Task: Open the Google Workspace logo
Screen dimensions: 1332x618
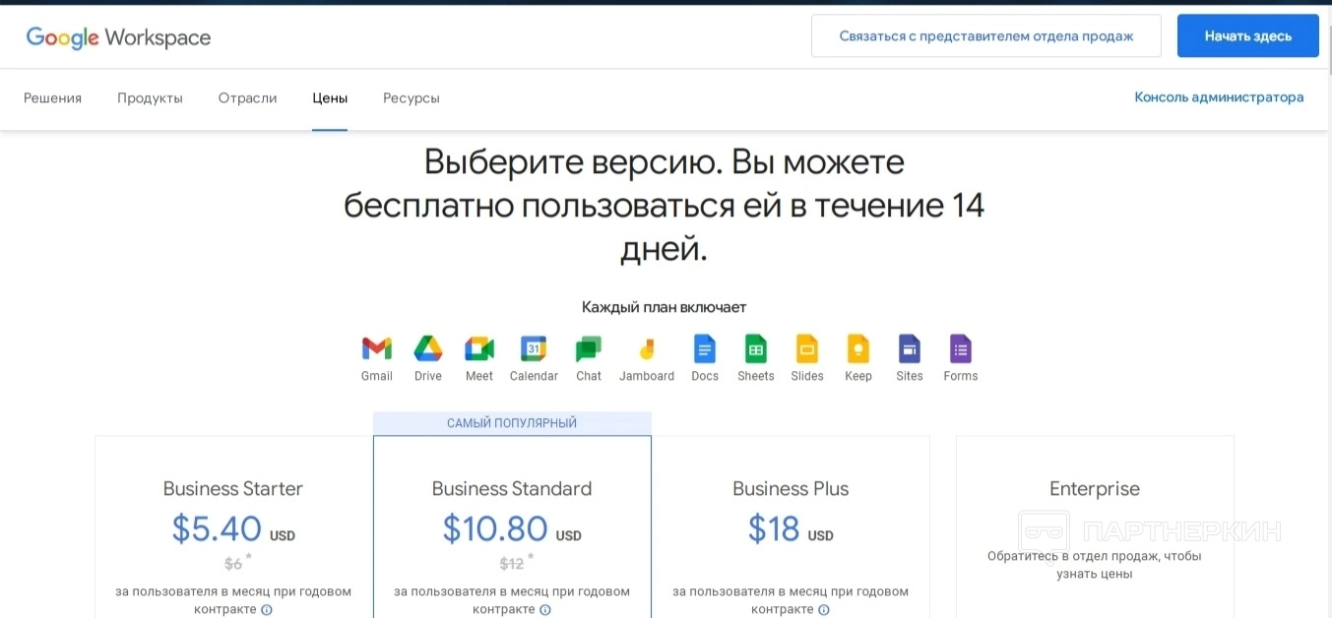Action: pos(118,37)
